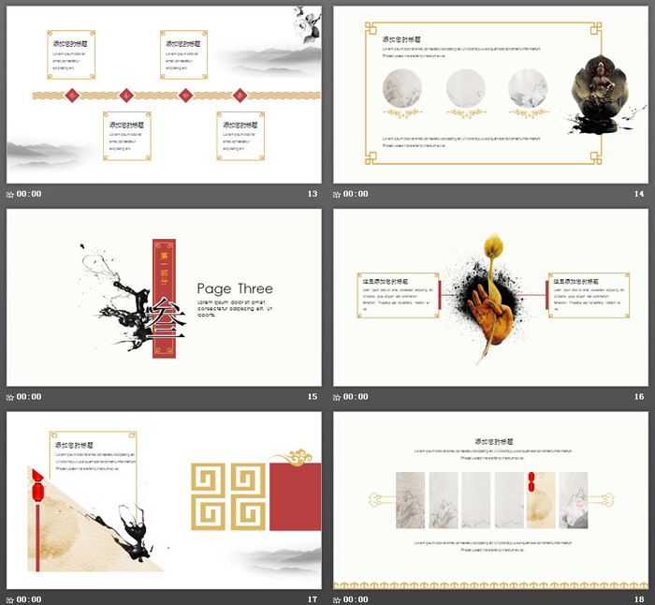Click the 00:00 timing under slide 15

click(x=29, y=397)
